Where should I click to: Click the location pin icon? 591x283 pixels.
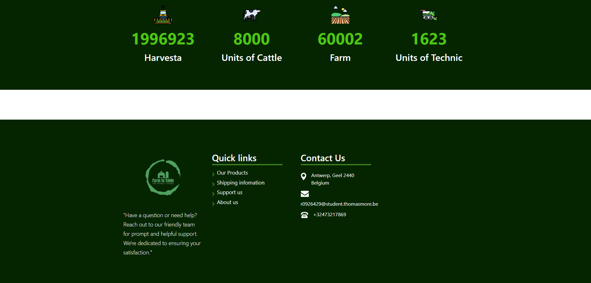tap(304, 176)
